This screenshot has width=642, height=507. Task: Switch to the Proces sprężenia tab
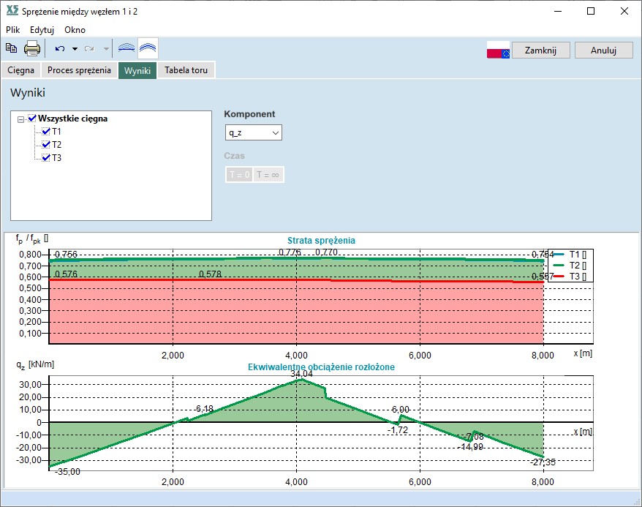80,70
